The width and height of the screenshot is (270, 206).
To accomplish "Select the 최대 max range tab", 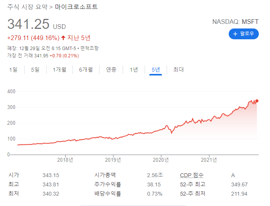I will click(x=178, y=70).
